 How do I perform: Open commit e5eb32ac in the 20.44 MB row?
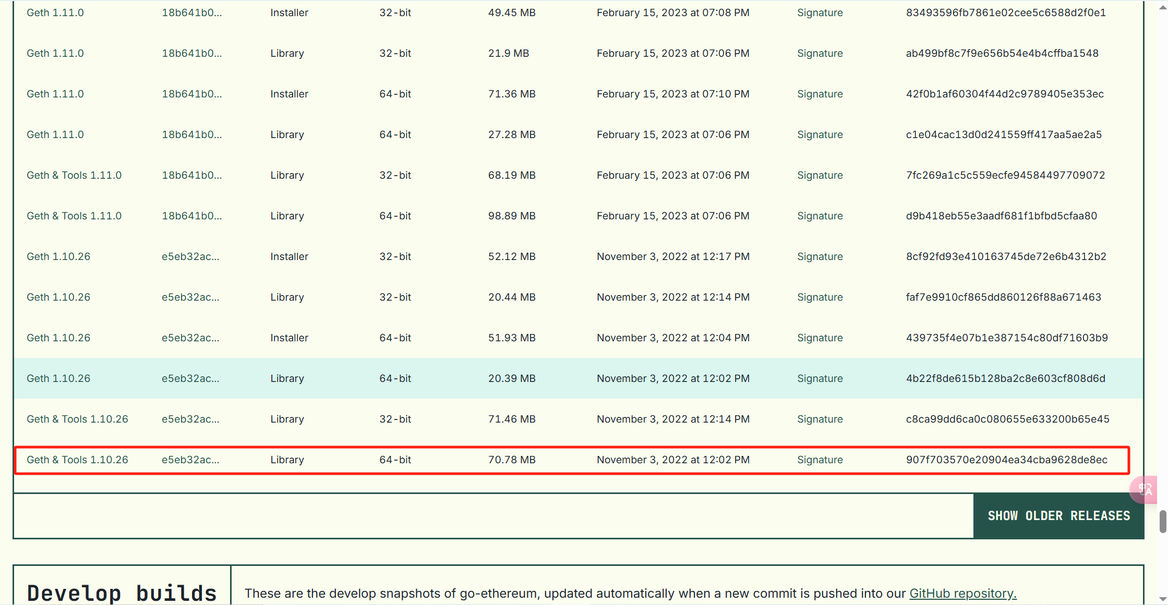pyautogui.click(x=190, y=297)
